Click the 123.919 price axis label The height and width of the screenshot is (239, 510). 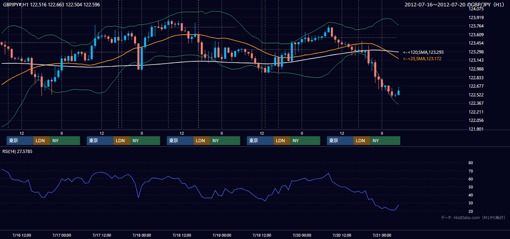[476, 18]
